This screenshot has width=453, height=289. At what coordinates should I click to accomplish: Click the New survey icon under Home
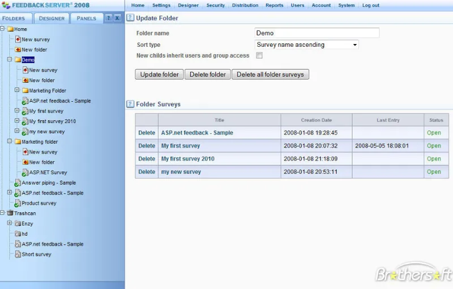tap(18, 40)
